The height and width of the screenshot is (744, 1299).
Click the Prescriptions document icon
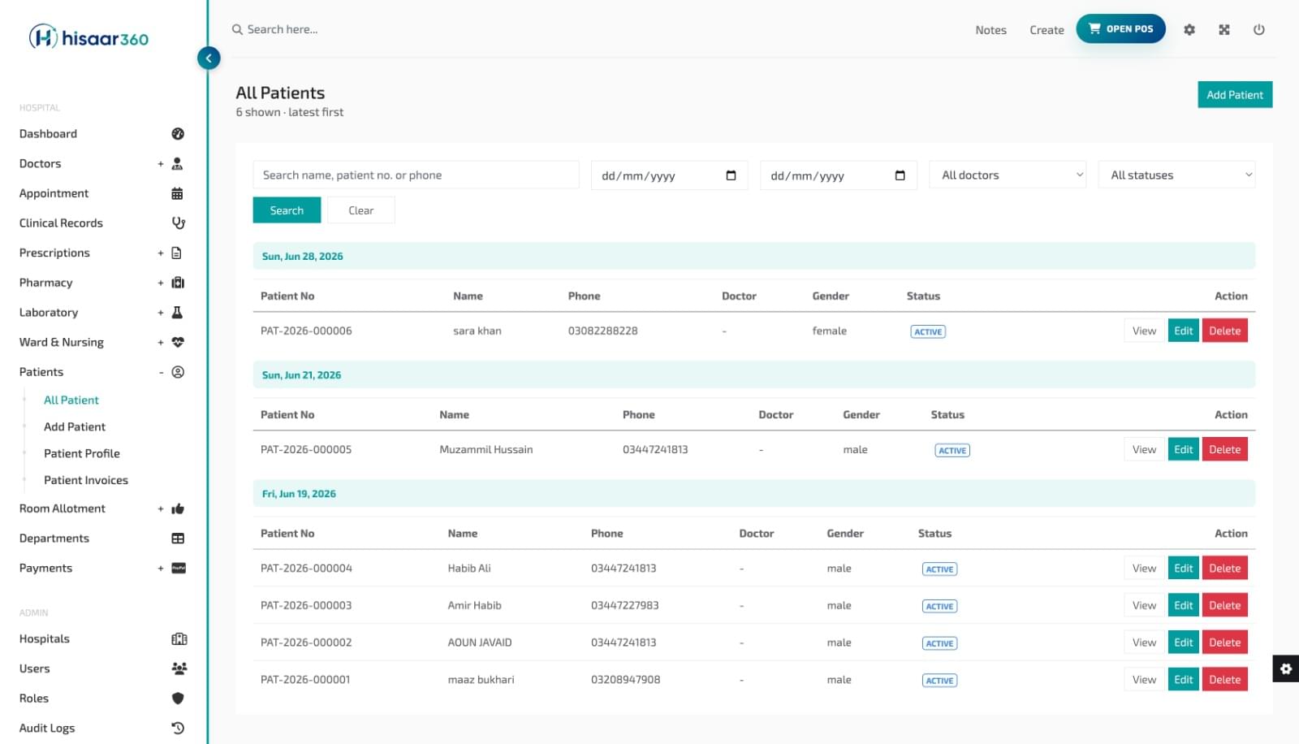click(177, 253)
